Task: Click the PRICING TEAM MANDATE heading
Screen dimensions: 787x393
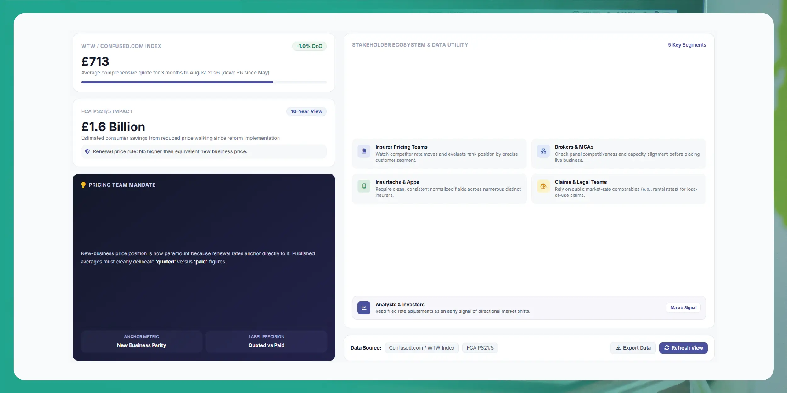Action: pyautogui.click(x=122, y=185)
